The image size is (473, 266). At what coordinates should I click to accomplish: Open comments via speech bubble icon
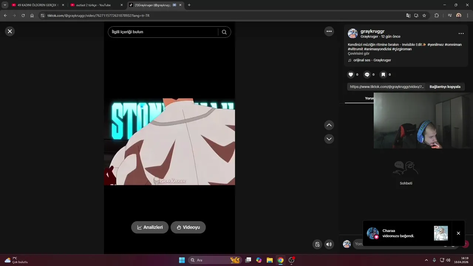[x=367, y=75]
